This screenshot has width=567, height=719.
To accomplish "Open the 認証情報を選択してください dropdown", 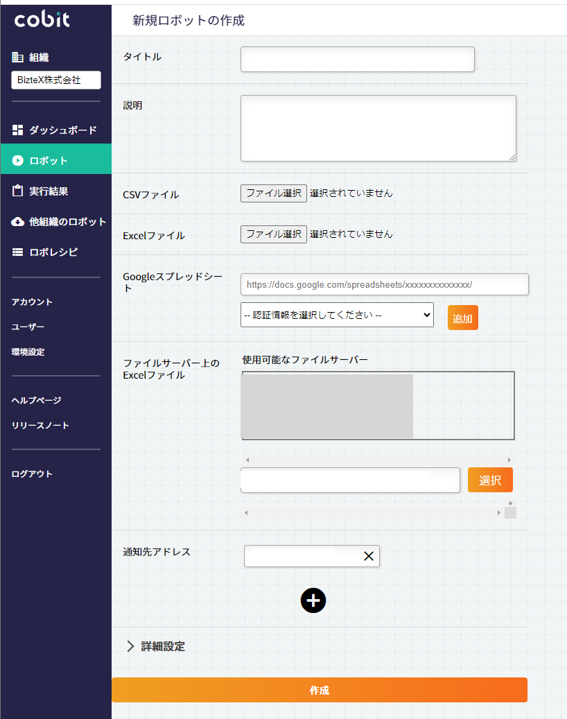I will (337, 315).
